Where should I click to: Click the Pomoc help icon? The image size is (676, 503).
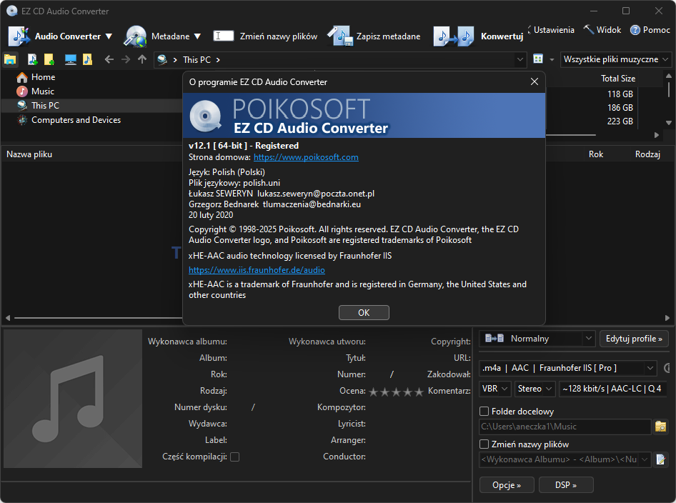click(x=635, y=30)
